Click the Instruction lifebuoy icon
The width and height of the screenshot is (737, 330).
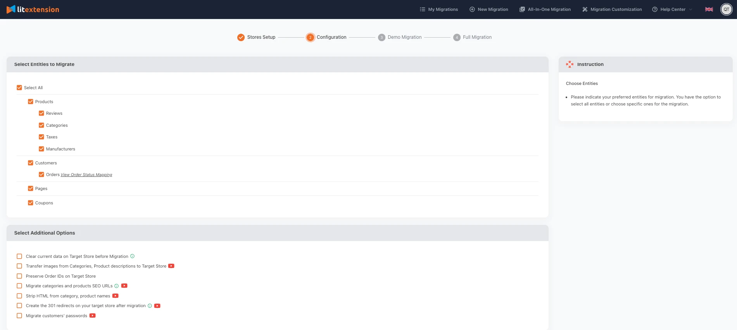point(570,64)
